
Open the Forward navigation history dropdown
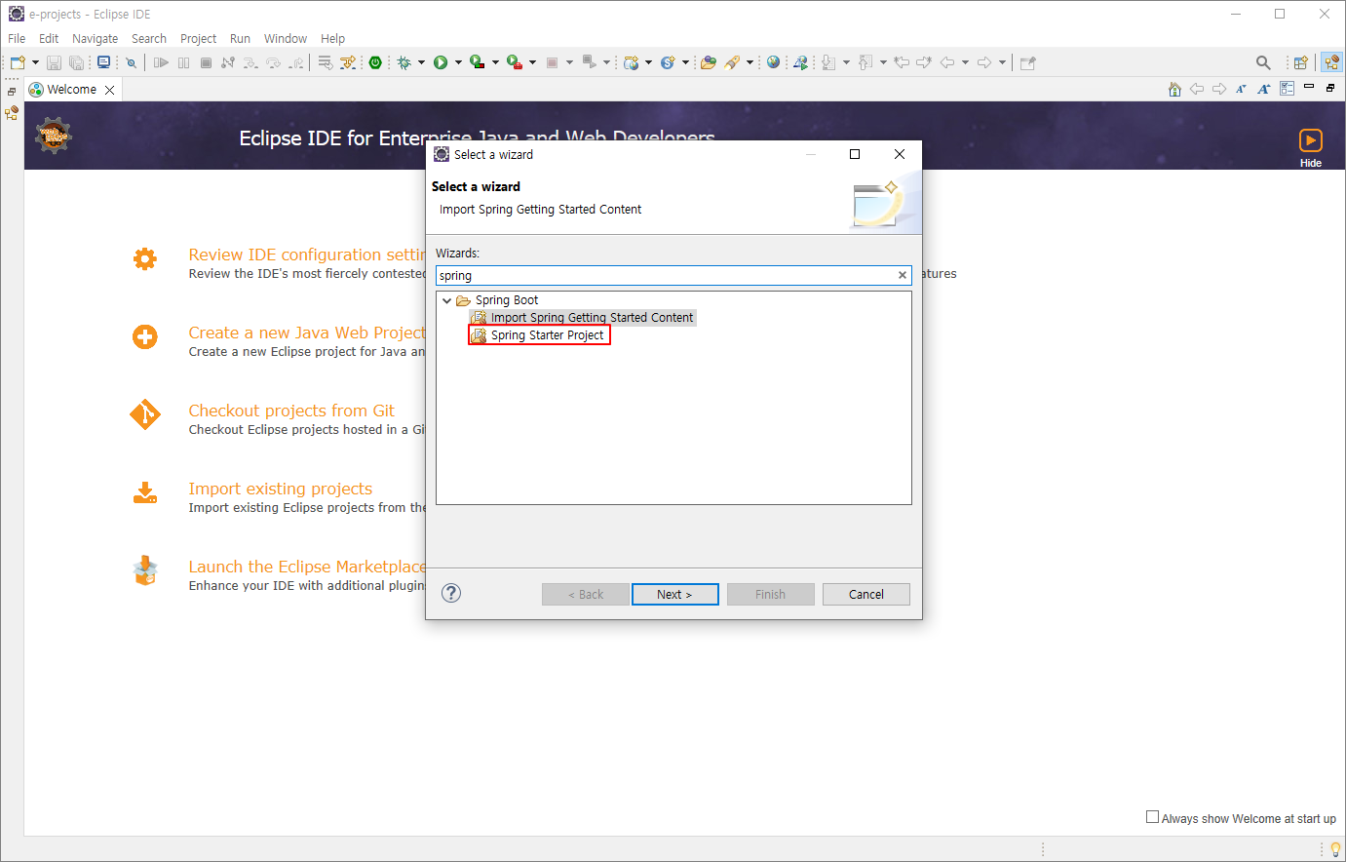tap(1003, 62)
